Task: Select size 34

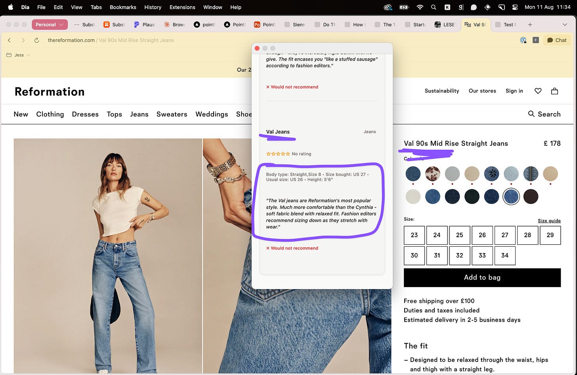Action: pos(504,255)
